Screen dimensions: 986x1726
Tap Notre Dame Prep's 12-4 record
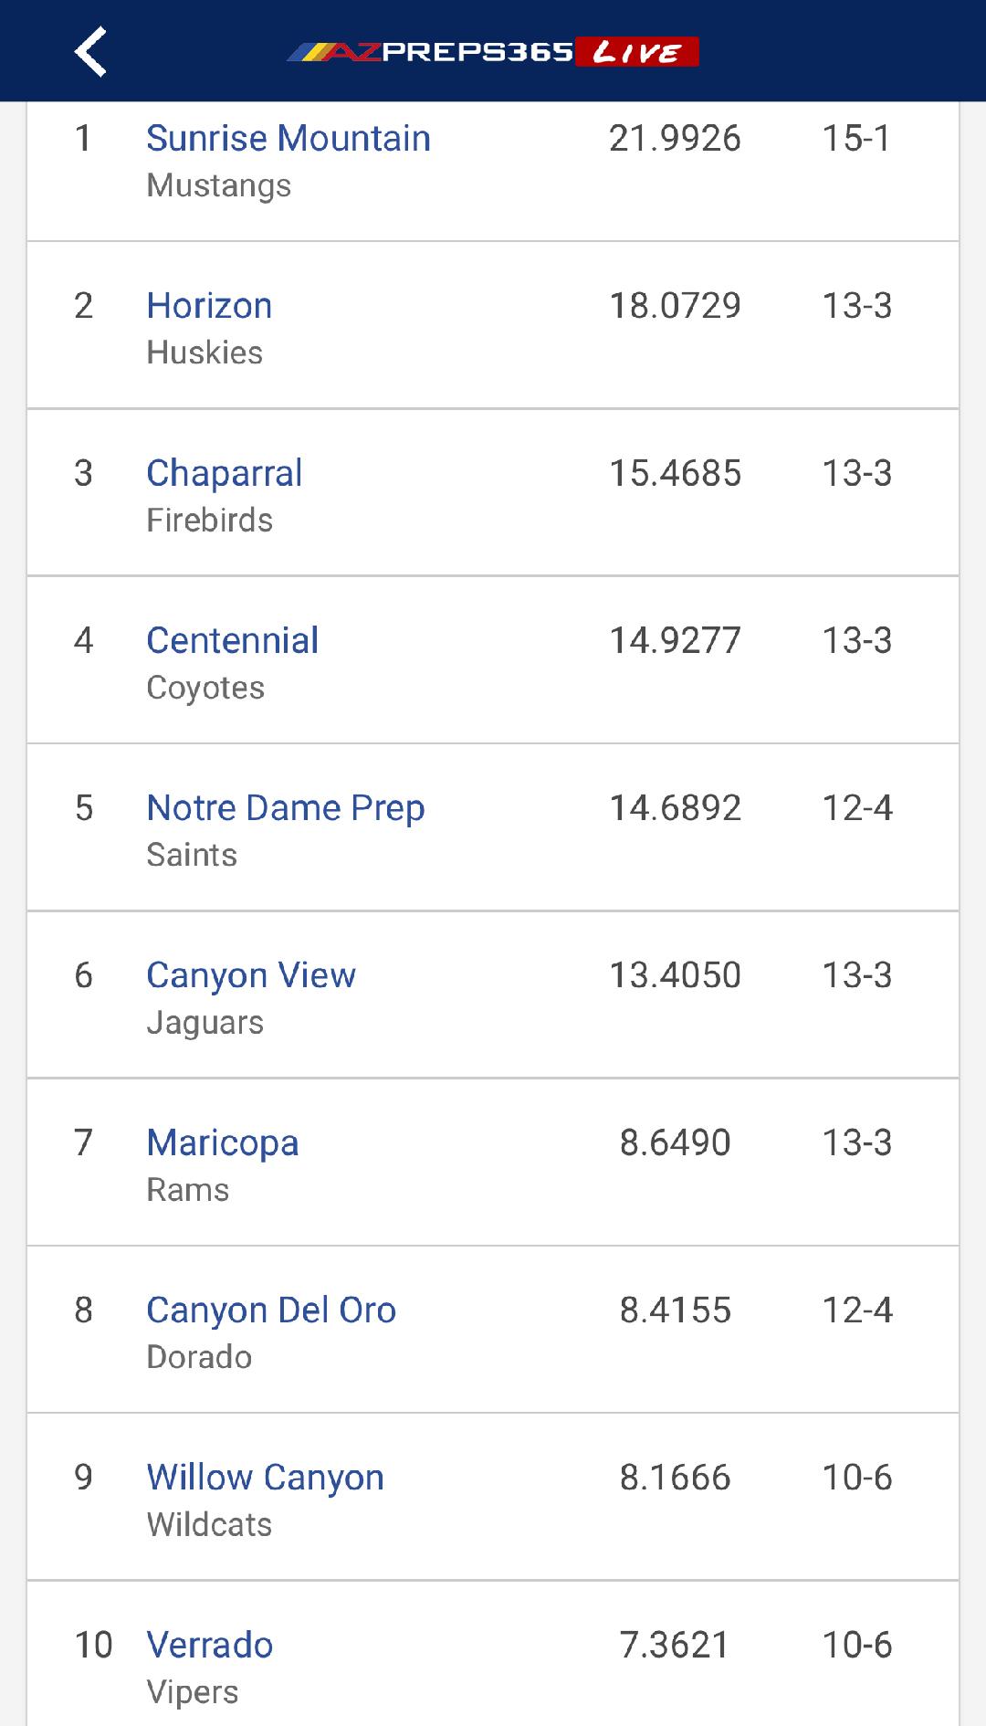click(x=856, y=808)
